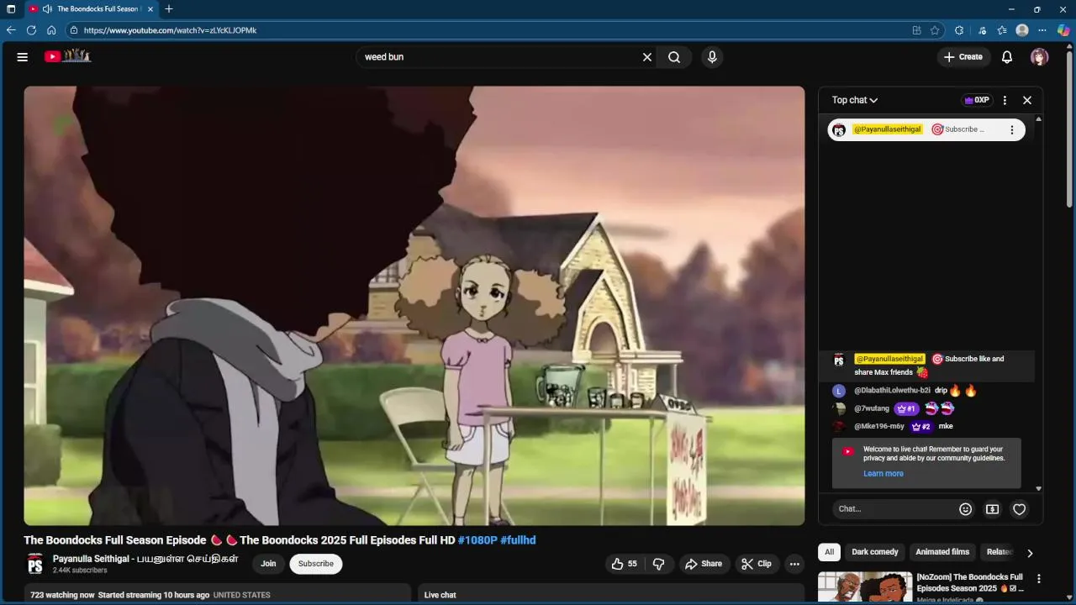Open the emoji picker in chat
Viewport: 1076px width, 605px height.
[x=966, y=509]
